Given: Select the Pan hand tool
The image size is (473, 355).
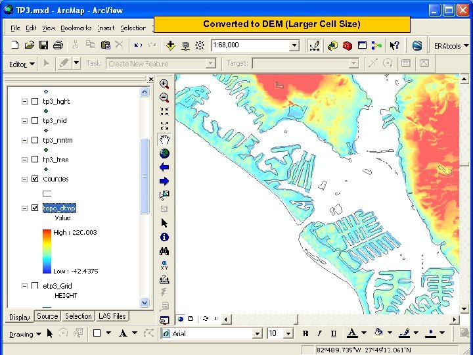Looking at the screenshot, I should 164,139.
